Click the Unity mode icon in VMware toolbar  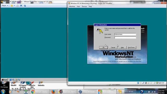(25, 6)
